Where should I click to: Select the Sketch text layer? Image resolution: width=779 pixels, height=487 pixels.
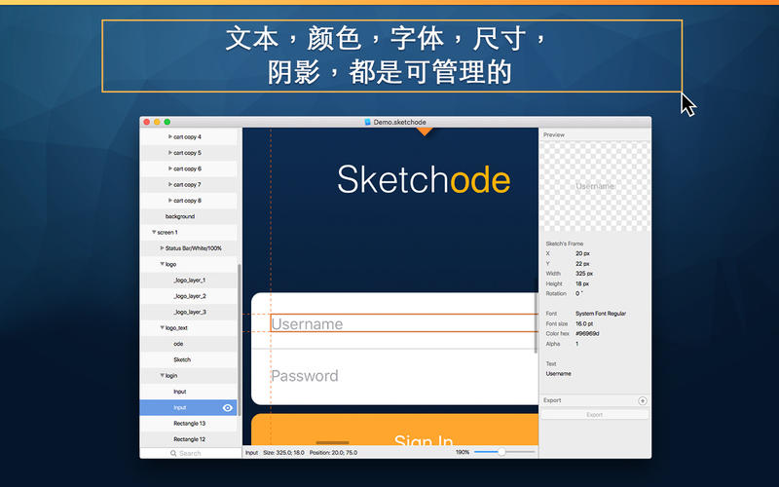click(x=189, y=359)
